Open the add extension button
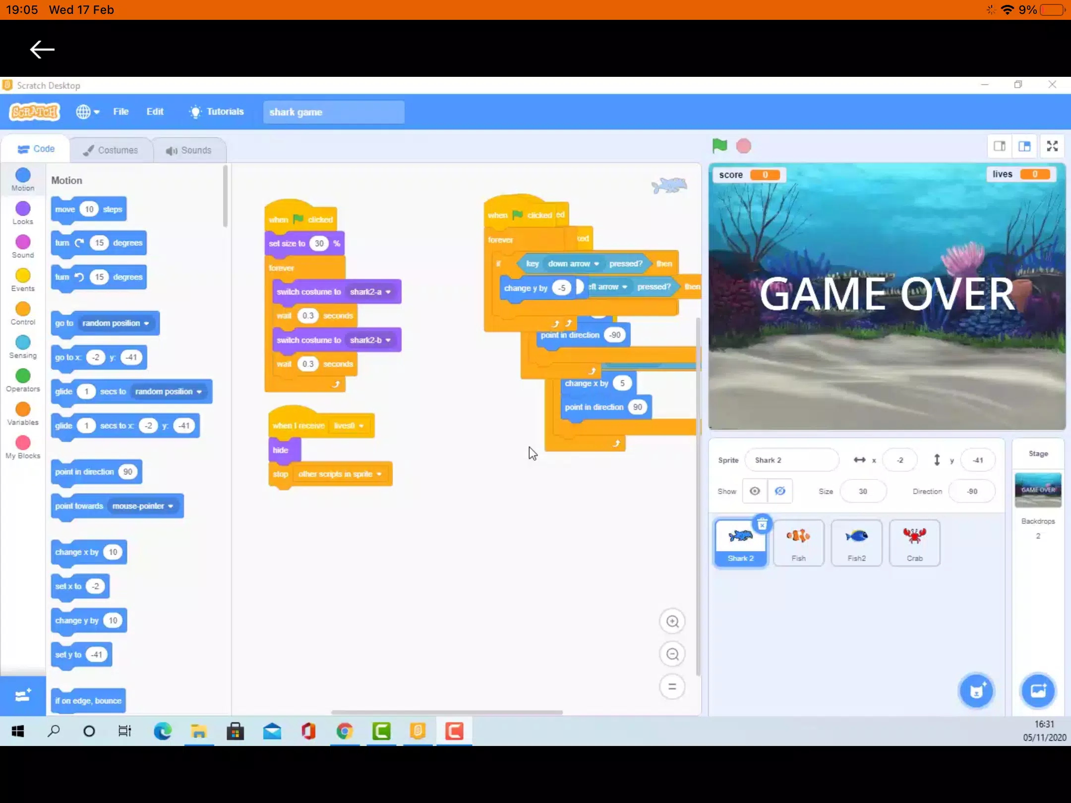1071x803 pixels. 23,695
